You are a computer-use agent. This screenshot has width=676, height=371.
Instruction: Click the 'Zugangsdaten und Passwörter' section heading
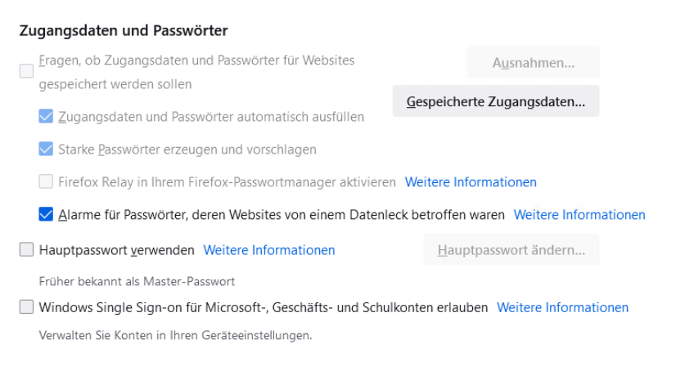pyautogui.click(x=123, y=31)
